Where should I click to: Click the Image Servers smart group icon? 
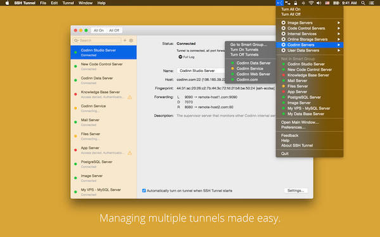point(283,23)
